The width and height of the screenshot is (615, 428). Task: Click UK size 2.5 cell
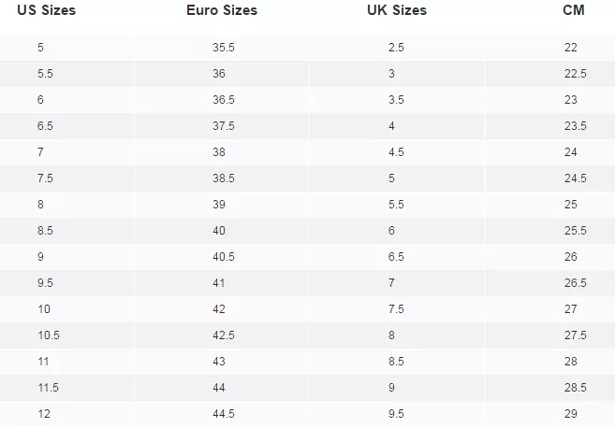pyautogui.click(x=396, y=48)
